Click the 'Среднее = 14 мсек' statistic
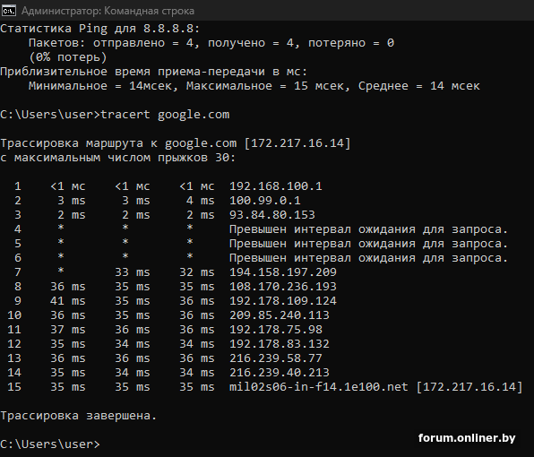The height and width of the screenshot is (457, 534). tap(419, 86)
